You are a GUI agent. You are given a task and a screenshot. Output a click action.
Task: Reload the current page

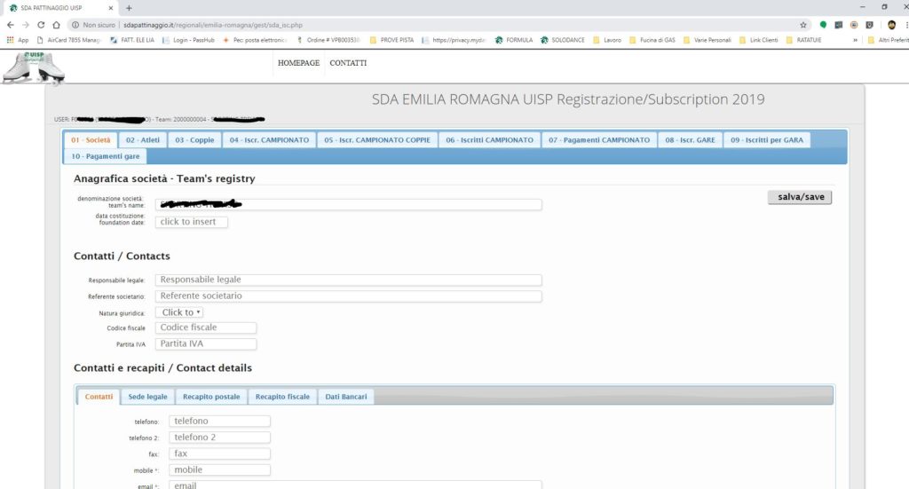pyautogui.click(x=41, y=25)
